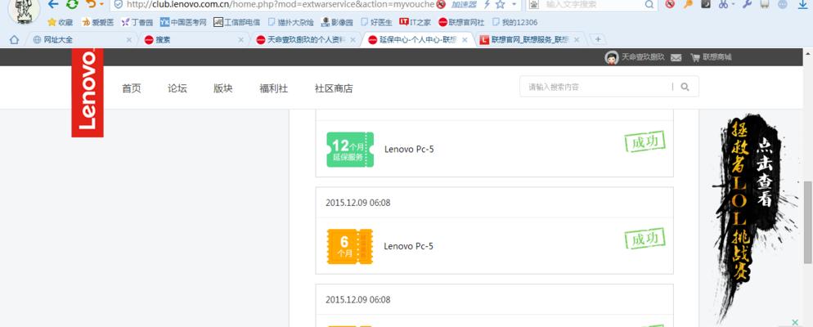Open 版块 in the site menu

coord(223,88)
